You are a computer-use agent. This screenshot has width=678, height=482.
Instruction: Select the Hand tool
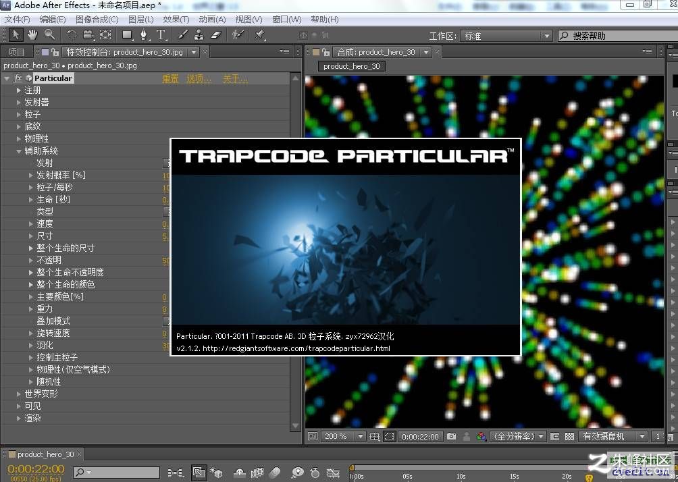point(32,35)
